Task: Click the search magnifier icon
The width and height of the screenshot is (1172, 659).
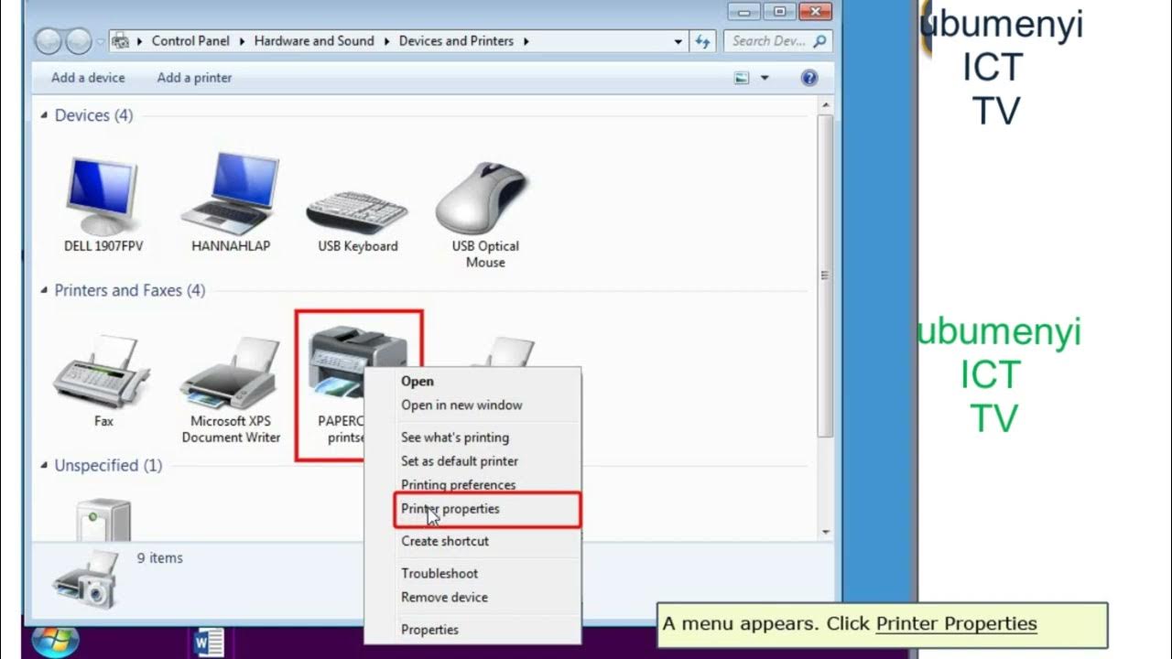Action: point(819,41)
